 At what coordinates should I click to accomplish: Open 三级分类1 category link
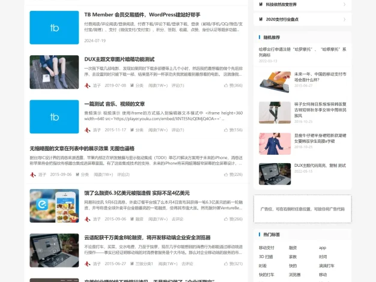144,263
